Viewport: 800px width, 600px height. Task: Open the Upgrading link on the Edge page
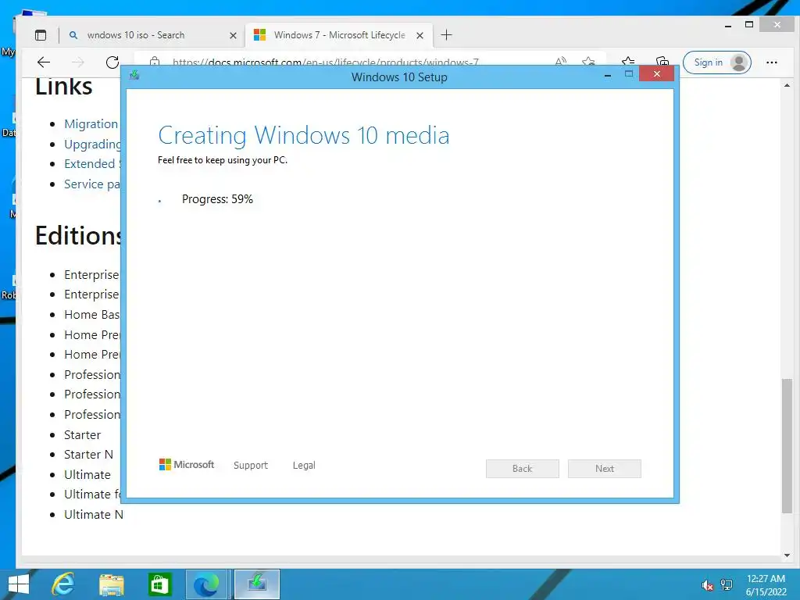click(x=93, y=145)
